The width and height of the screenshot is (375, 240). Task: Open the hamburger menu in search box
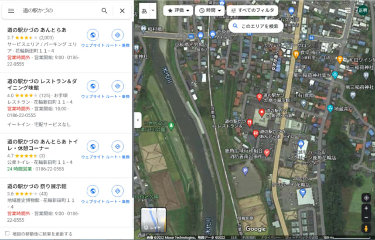pos(11,11)
